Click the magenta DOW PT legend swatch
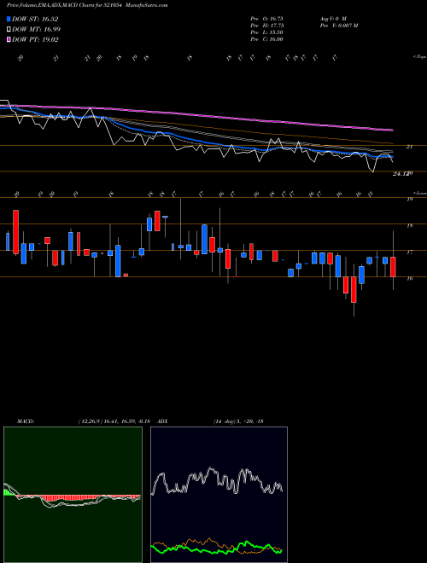The height and width of the screenshot is (563, 427). [9, 39]
